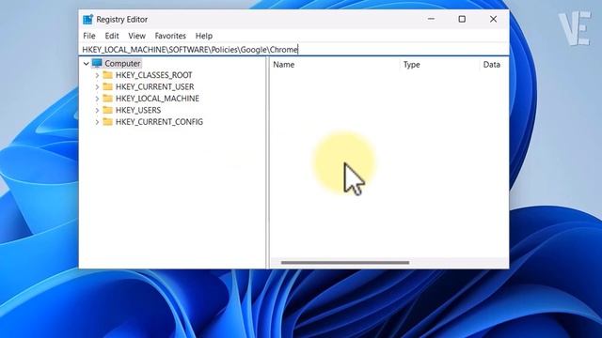Expand HKEY_CLASSES_ROOT key
The width and height of the screenshot is (602, 338).
tap(97, 75)
